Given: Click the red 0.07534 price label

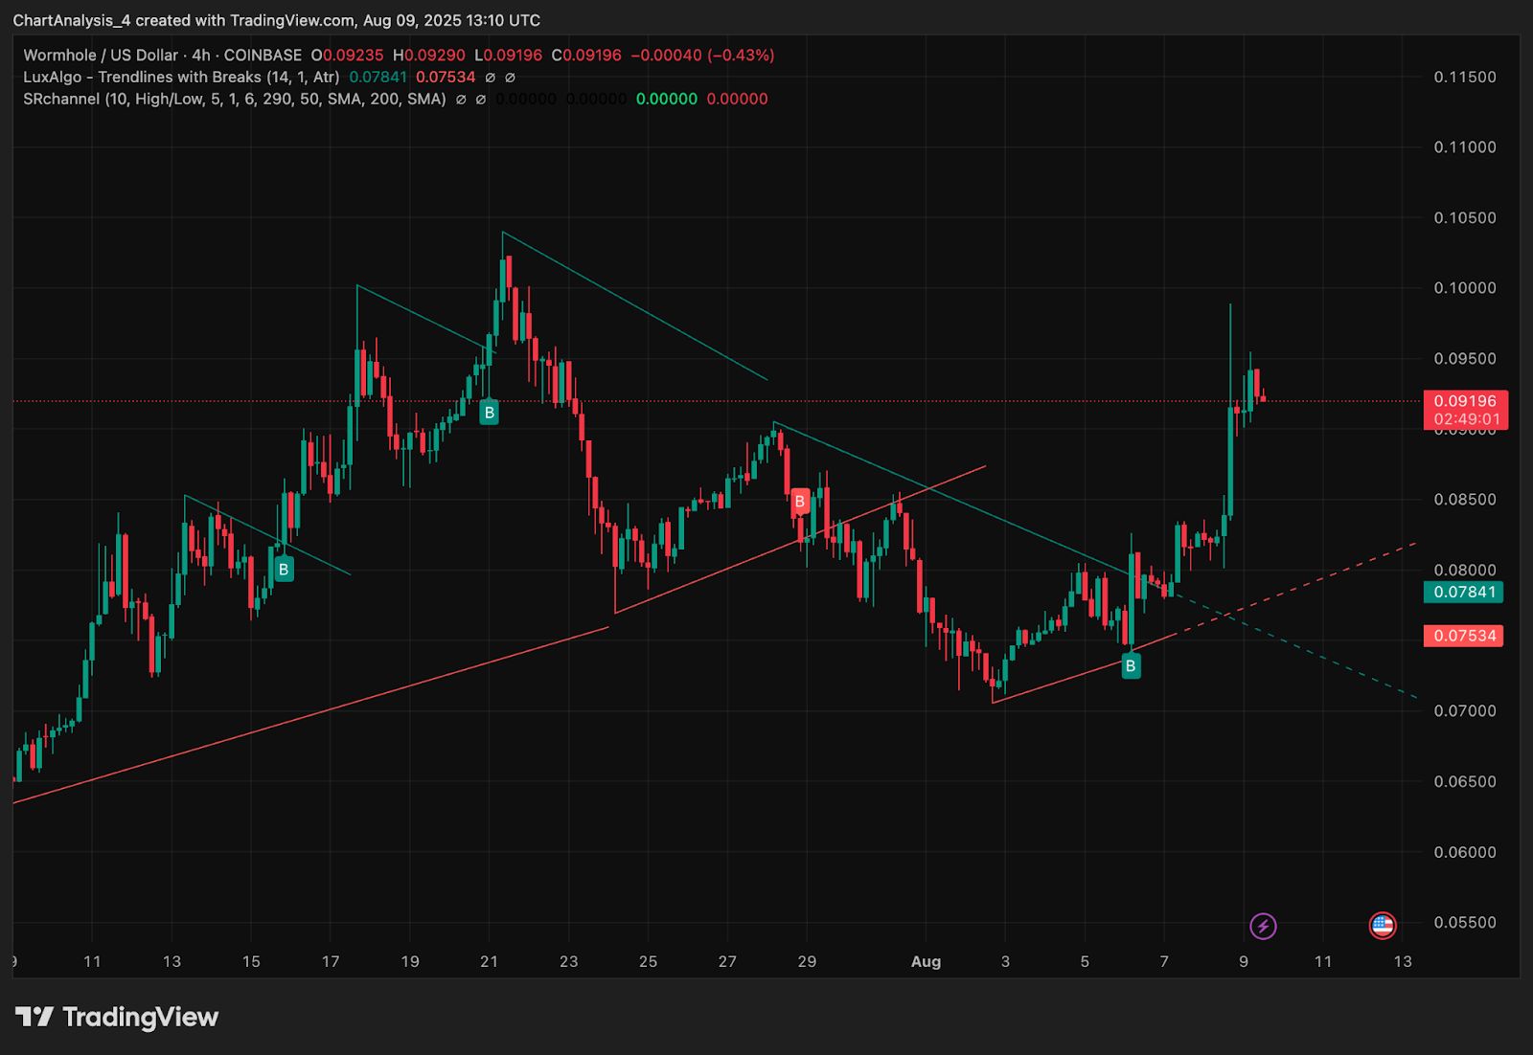Looking at the screenshot, I should (x=1464, y=636).
